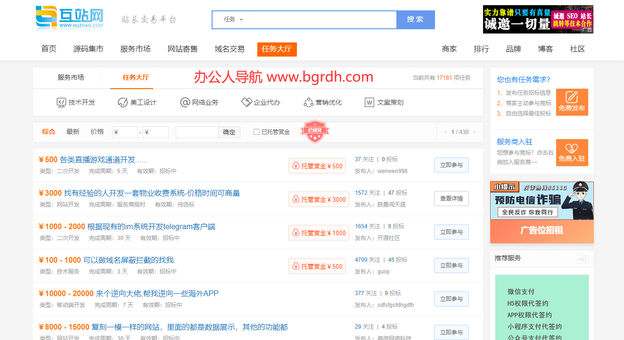Sort tasks by 最新
Viewport: 624px width, 340px height.
73,132
